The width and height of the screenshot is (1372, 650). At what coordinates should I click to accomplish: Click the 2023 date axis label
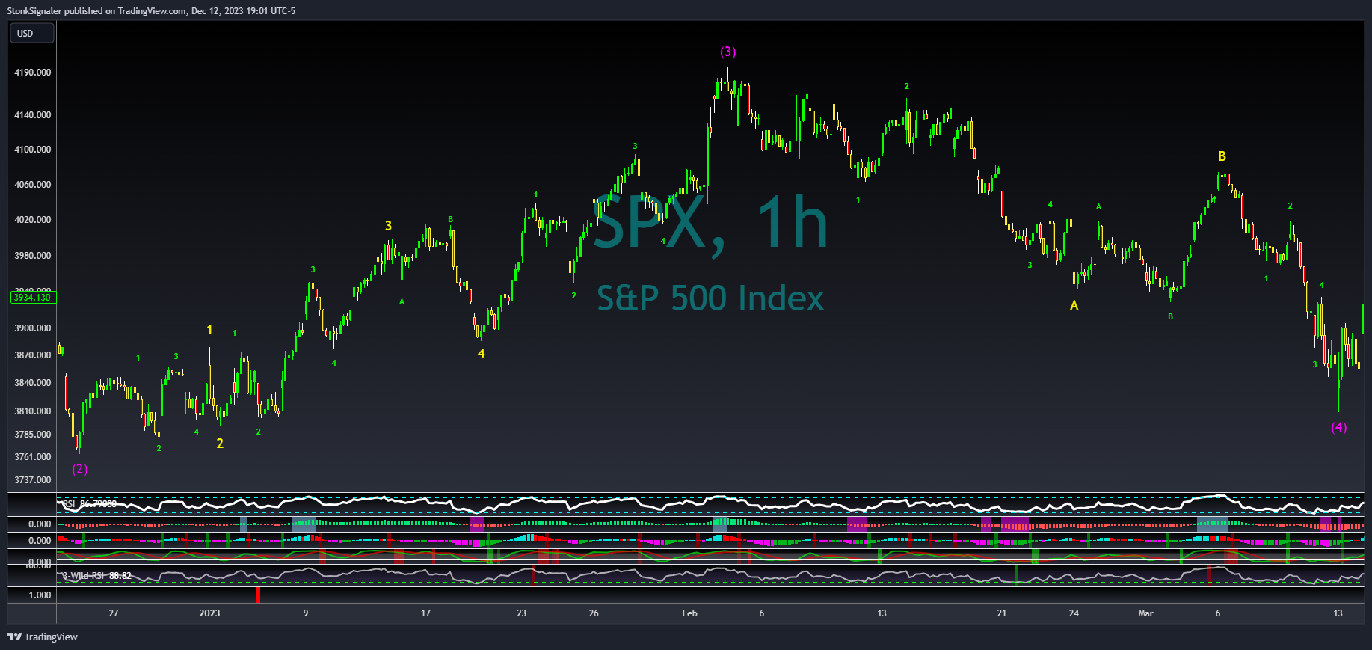(x=209, y=613)
